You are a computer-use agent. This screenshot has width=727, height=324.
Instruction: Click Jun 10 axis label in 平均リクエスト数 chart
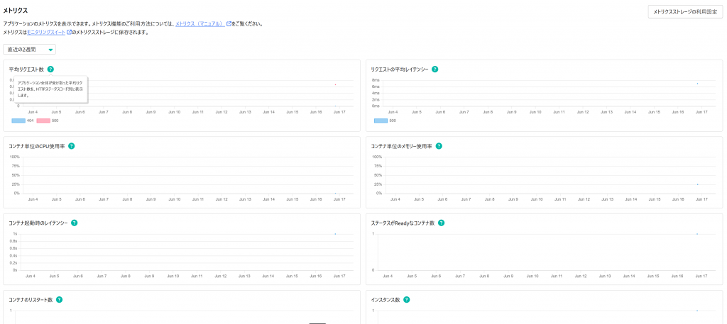(175, 112)
